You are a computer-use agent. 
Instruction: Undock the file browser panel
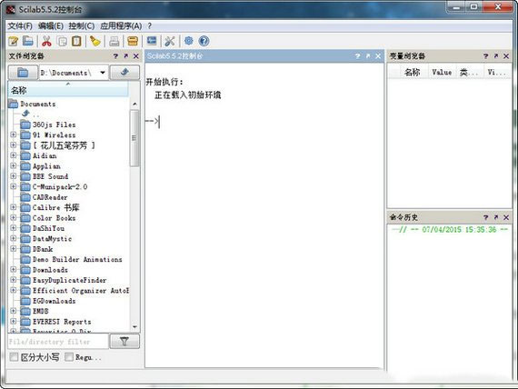(x=126, y=55)
